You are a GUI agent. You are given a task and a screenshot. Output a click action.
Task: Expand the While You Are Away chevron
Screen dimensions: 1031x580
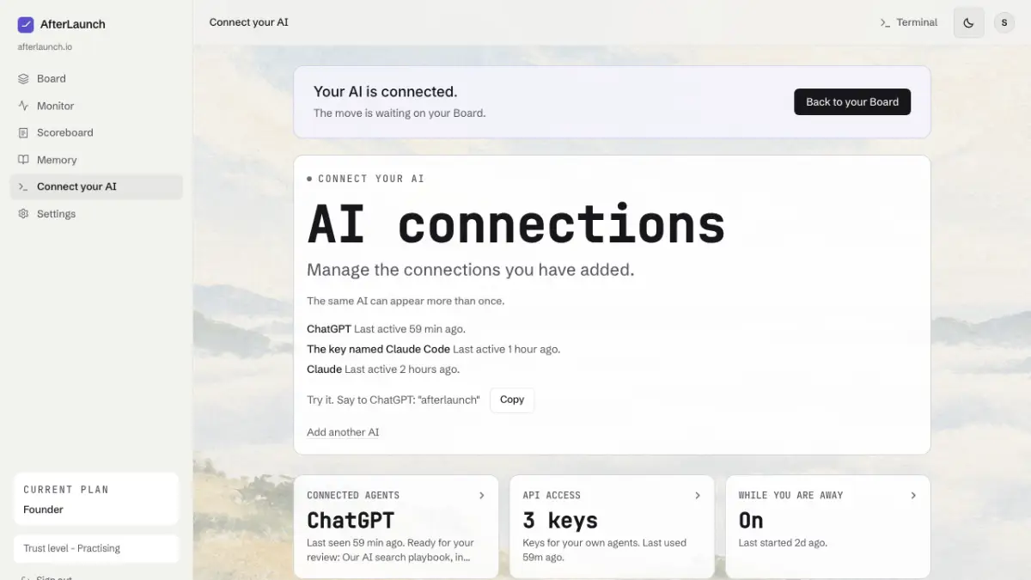913,495
